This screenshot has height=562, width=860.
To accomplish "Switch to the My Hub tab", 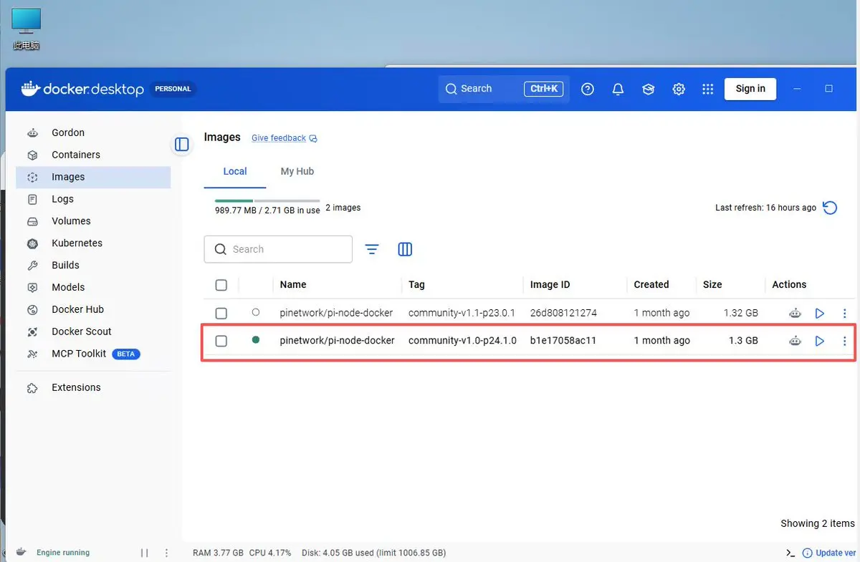I will coord(297,171).
